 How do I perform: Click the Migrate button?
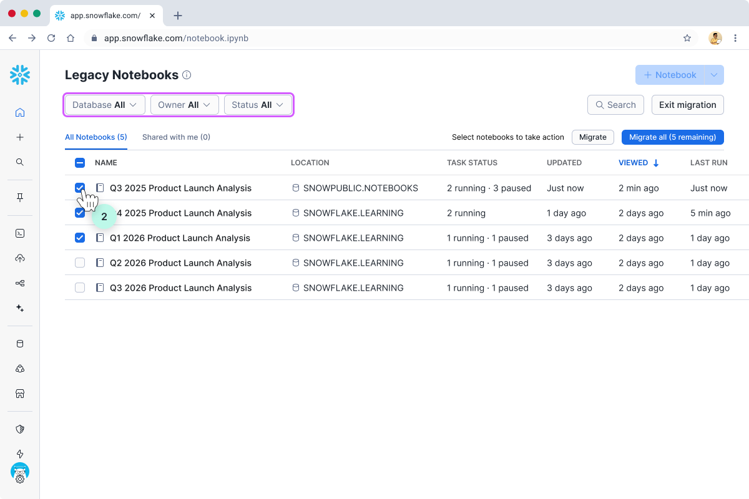click(x=593, y=137)
